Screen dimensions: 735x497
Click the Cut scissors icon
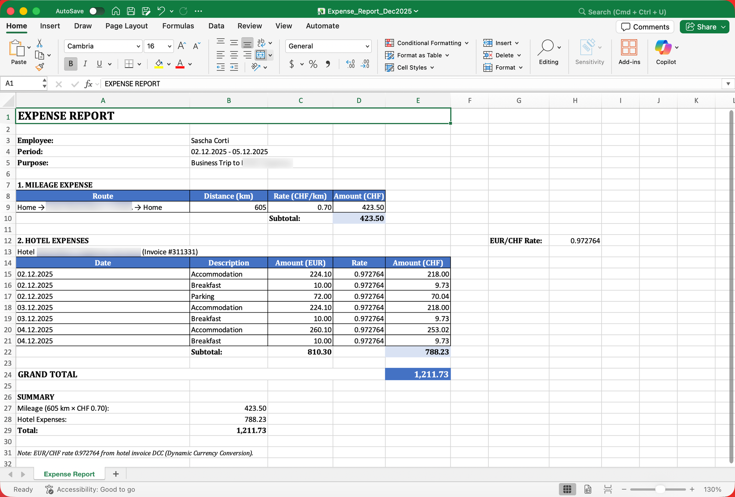40,43
